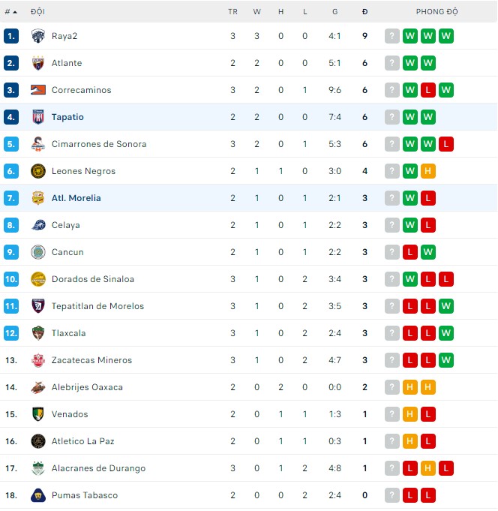The image size is (498, 511).
Task: Click the Dorados de Sinaloa logo
Action: point(38,279)
